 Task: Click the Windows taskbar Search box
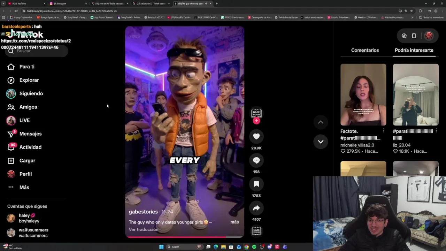pos(185,247)
